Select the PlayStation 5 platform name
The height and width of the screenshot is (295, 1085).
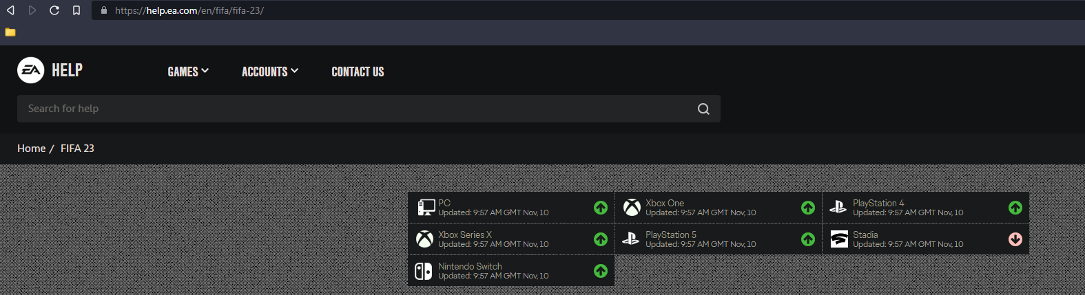click(x=671, y=234)
